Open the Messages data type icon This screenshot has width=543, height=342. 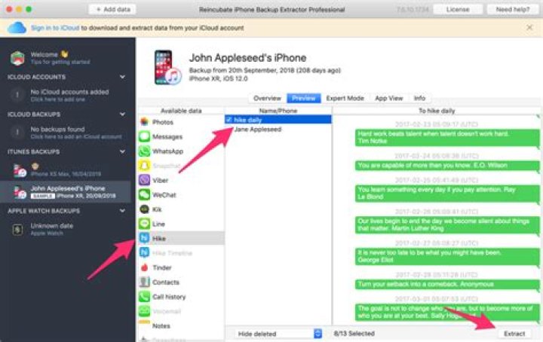coord(144,136)
